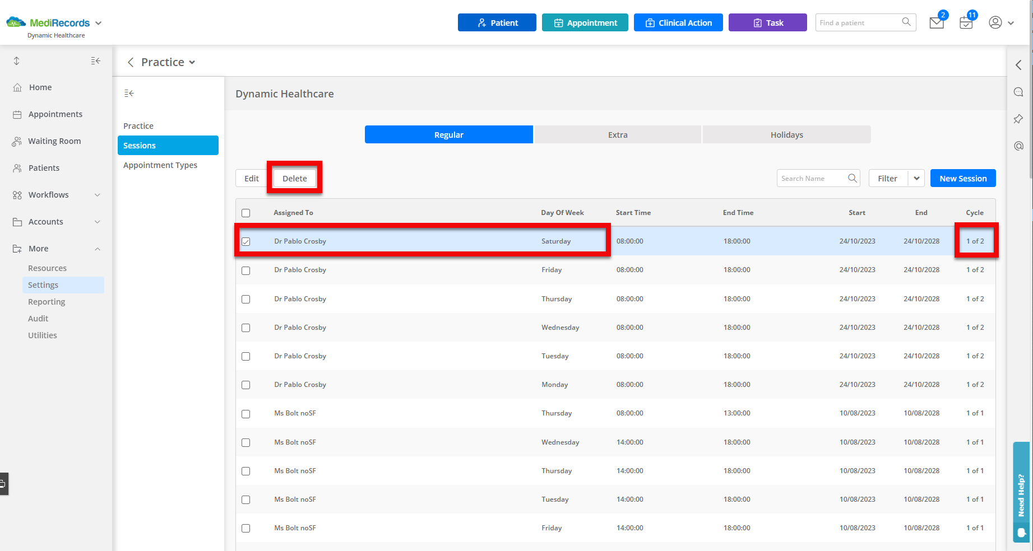Click the Edit button

[x=252, y=178]
